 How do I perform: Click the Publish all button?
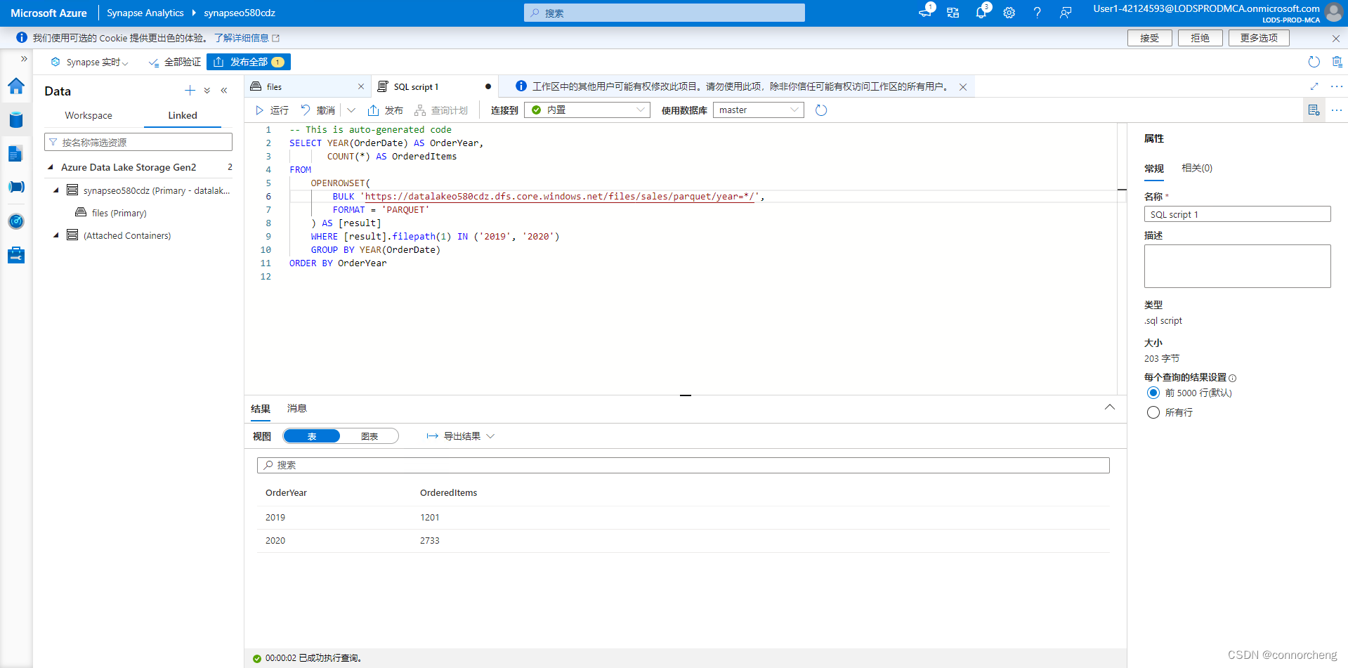pos(249,62)
